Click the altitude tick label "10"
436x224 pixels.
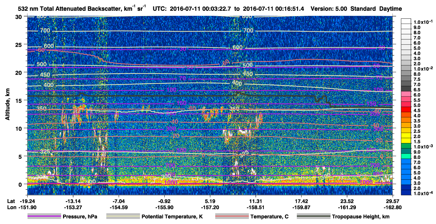point(19,128)
